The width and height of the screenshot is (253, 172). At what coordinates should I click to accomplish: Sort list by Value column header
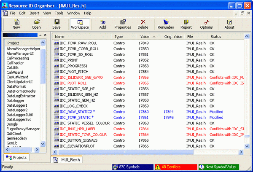145,37
